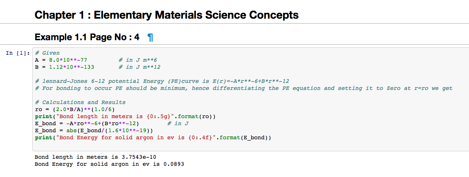Click the '# in J' trailing comment
Screen dimensions: 469x177
point(178,124)
